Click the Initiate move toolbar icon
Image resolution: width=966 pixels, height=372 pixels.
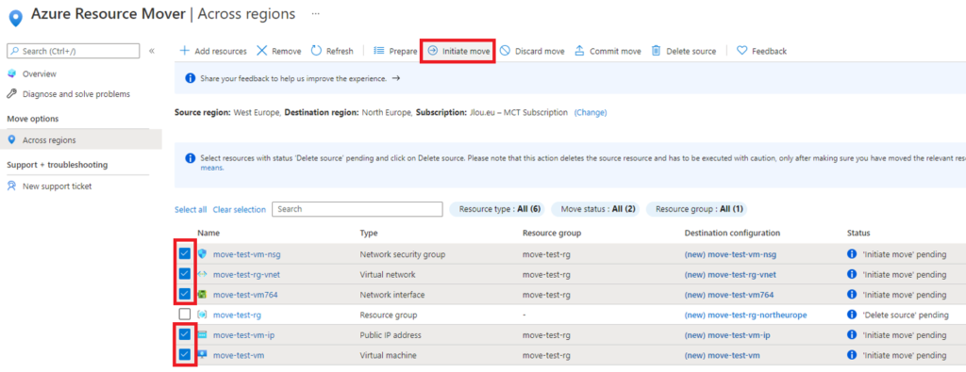click(x=432, y=51)
